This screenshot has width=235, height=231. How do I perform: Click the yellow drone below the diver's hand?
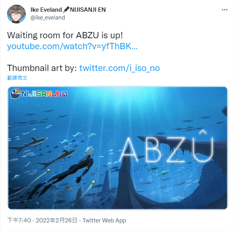(x=93, y=182)
